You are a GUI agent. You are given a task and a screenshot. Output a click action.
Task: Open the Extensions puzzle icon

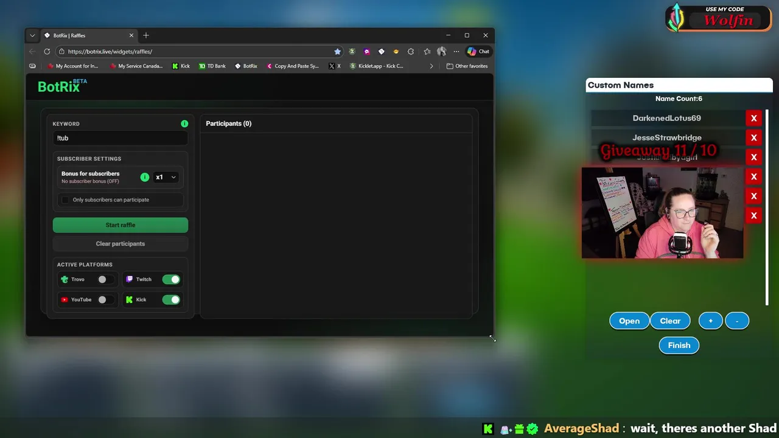click(411, 51)
